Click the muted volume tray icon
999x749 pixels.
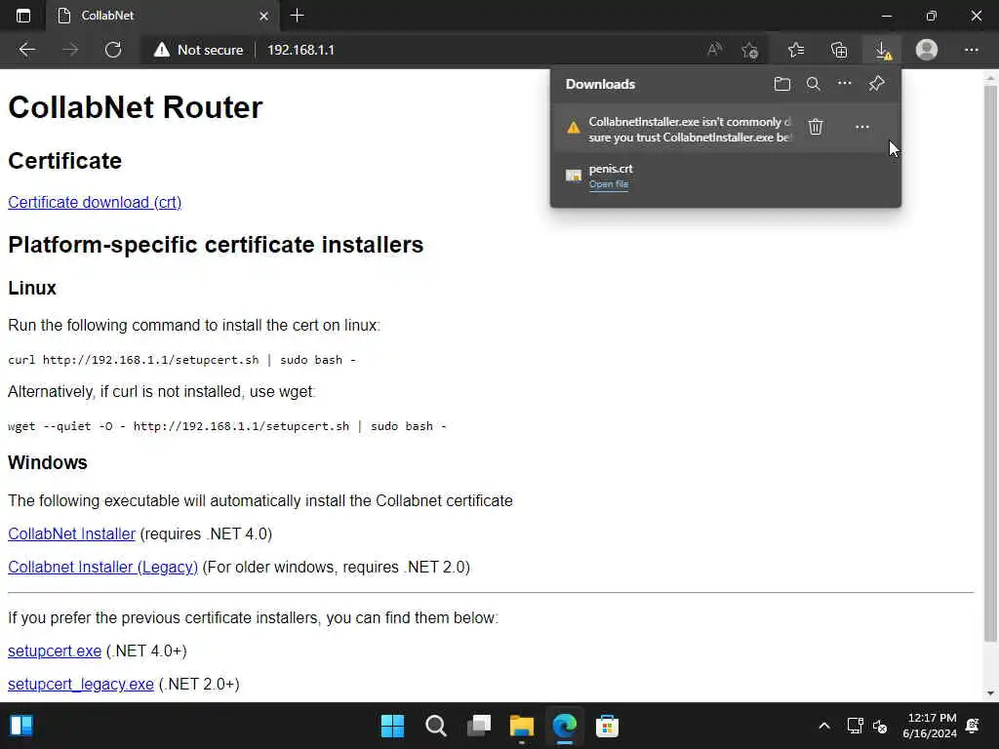point(881,726)
